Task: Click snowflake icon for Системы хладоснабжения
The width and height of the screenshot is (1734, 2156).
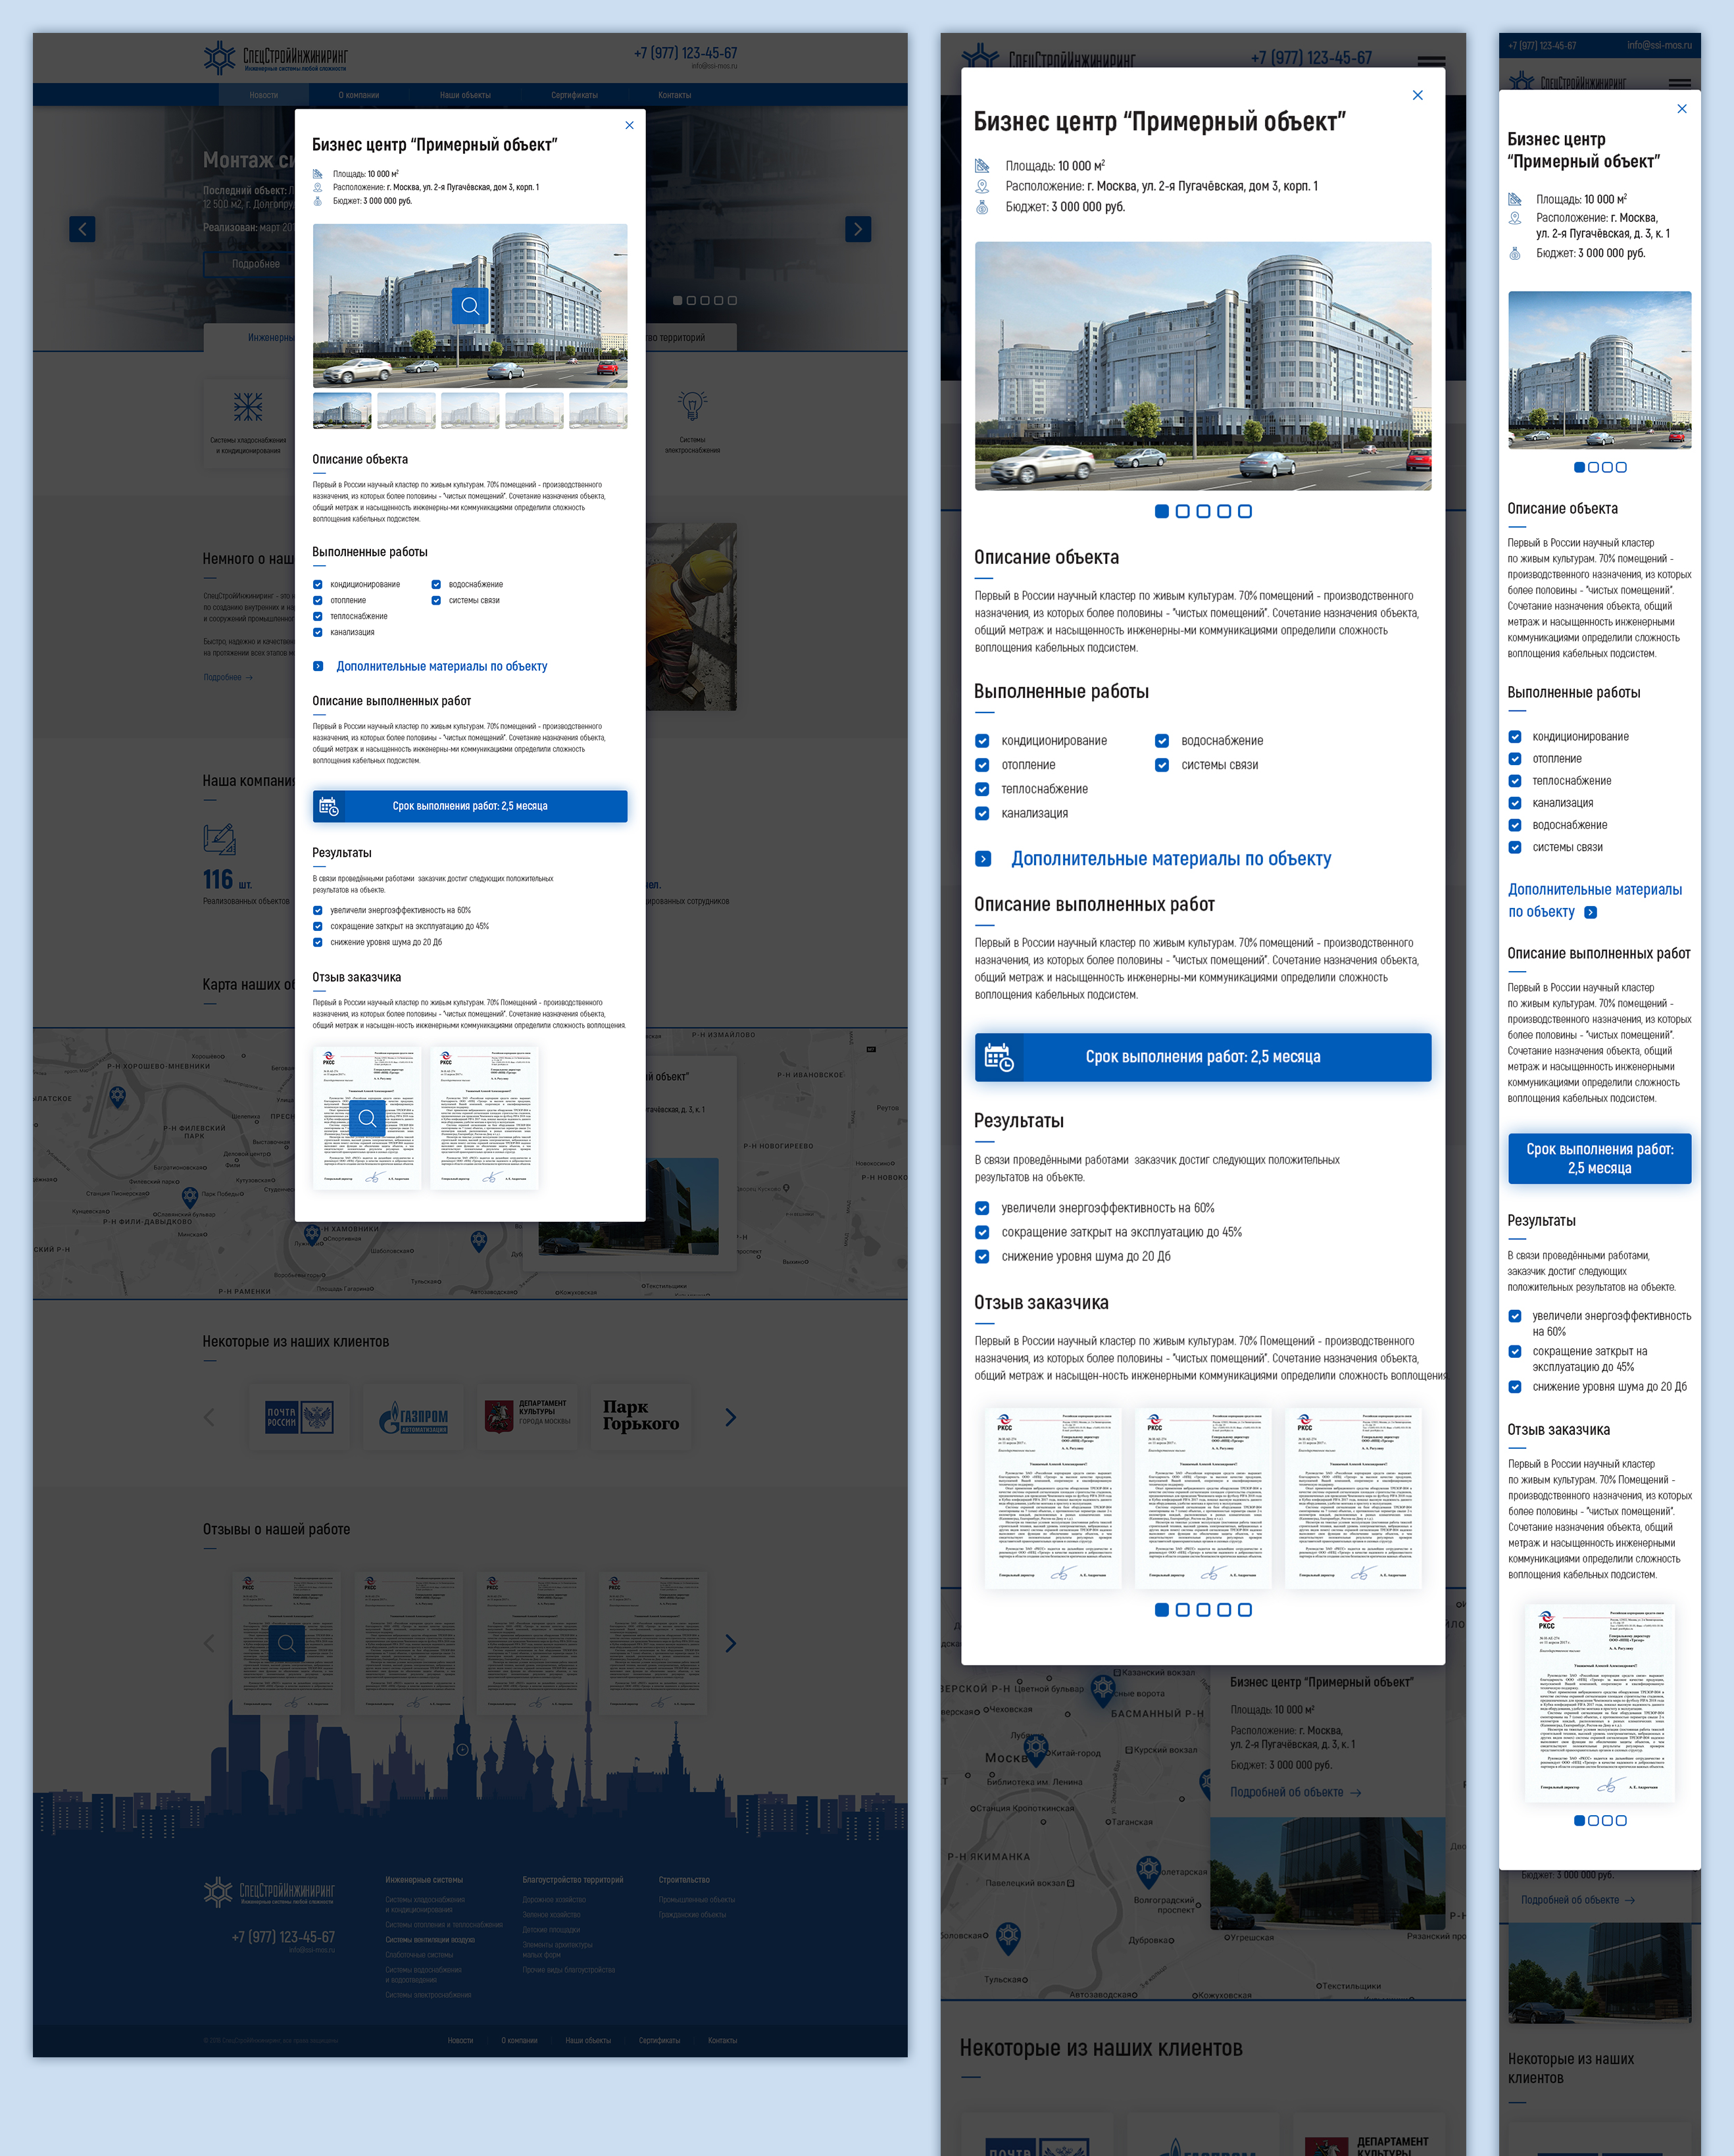Action: [x=248, y=406]
